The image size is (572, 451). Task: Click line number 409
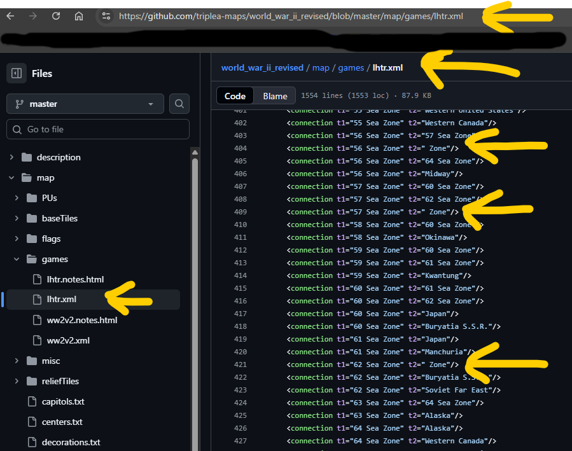[241, 212]
